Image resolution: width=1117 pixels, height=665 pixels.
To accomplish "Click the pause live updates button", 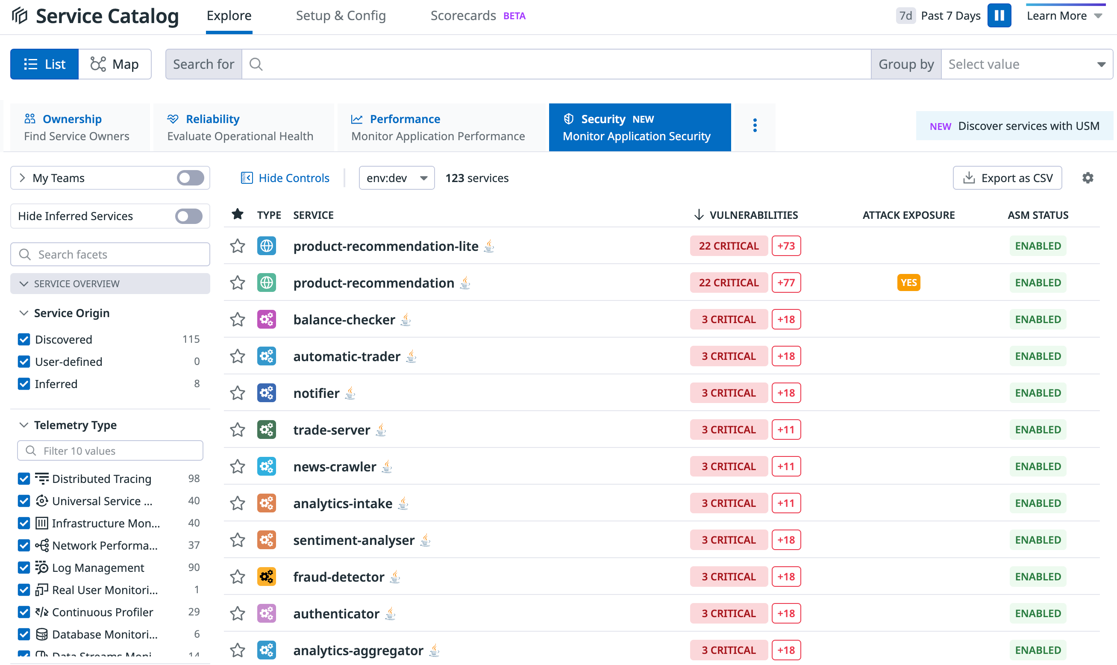I will click(x=999, y=16).
